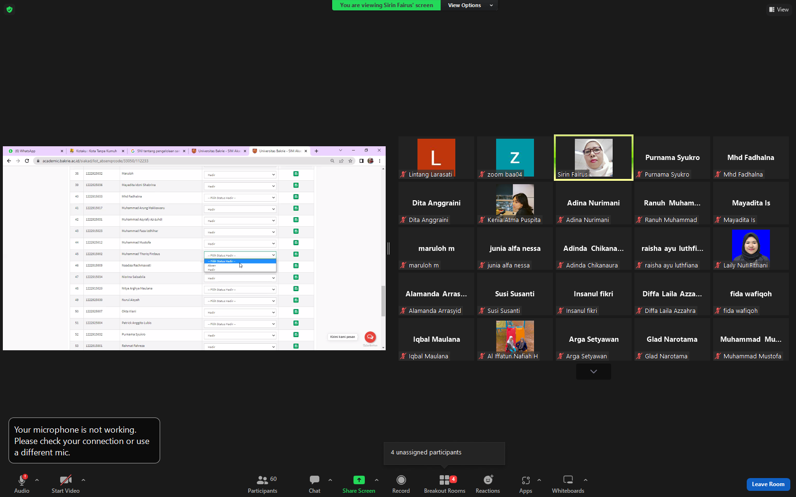Screen dimensions: 796x497
Task: Expand audio options caret beside Audio
Action: 37,480
